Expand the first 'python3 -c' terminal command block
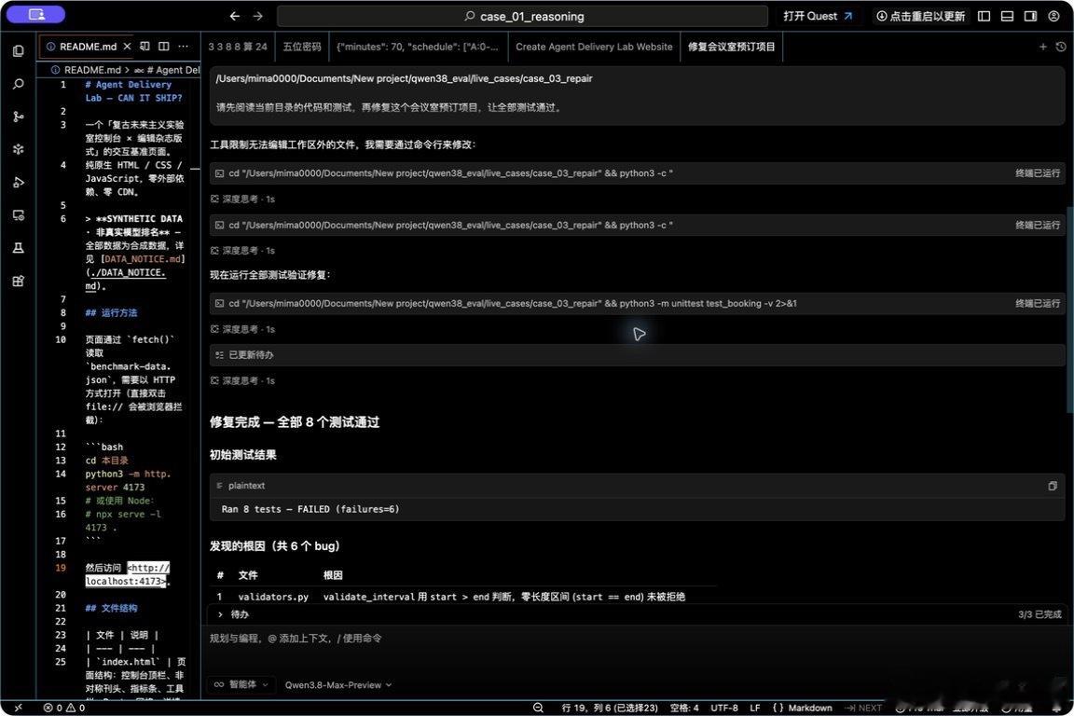 click(637, 173)
